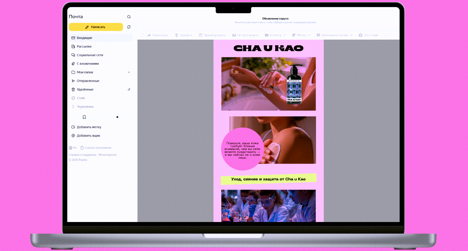Click Это спам! in the toolbar
Screen dimensions: 468x251
point(369,35)
